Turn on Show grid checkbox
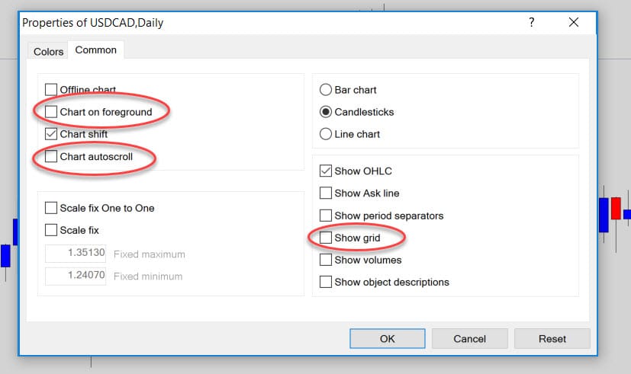 tap(326, 238)
